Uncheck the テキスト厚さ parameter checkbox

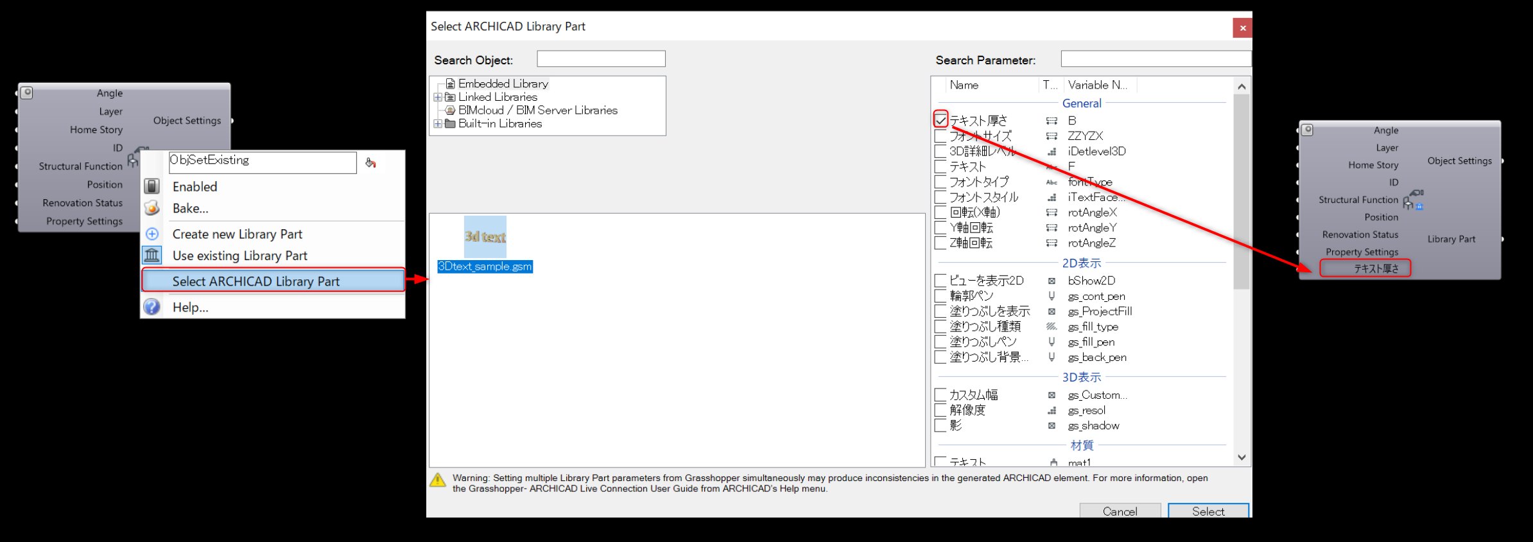pyautogui.click(x=940, y=120)
